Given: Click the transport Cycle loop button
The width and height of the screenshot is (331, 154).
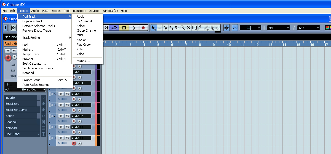Looking at the screenshot, I should click(x=114, y=28).
